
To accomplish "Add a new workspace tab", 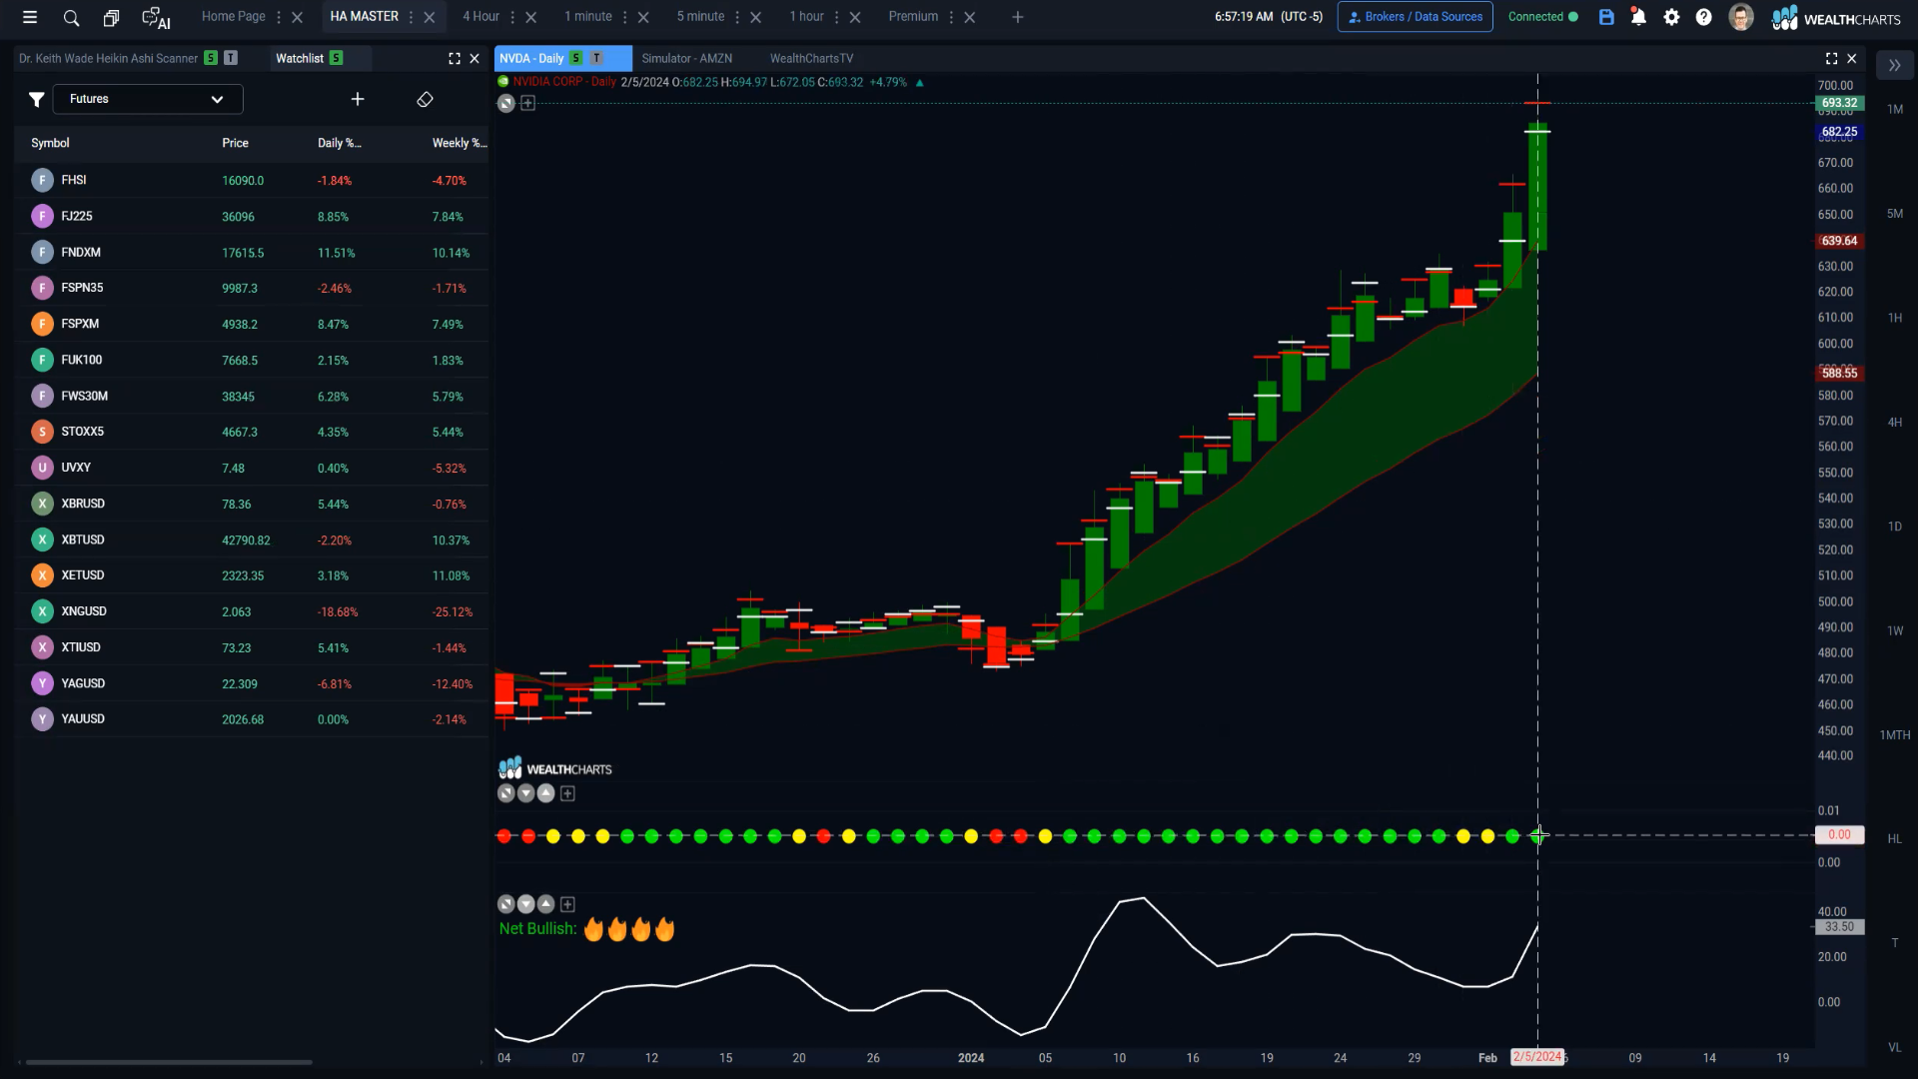I will point(1018,17).
